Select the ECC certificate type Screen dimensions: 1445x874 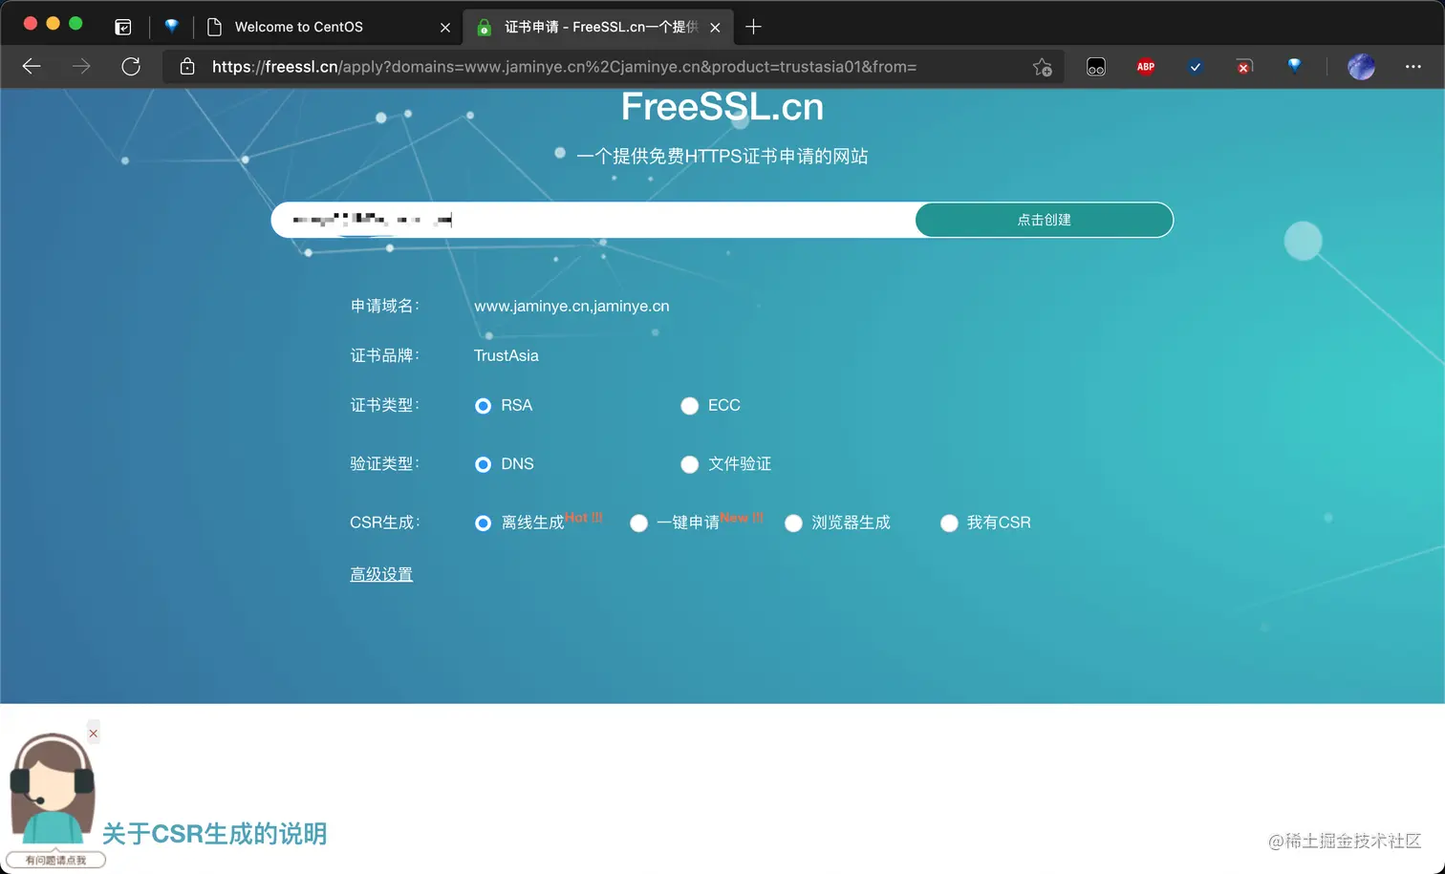point(689,406)
